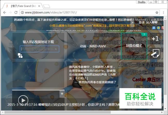Click the Dusite user label in title bar
The image size is (168, 115).
tap(142, 2)
